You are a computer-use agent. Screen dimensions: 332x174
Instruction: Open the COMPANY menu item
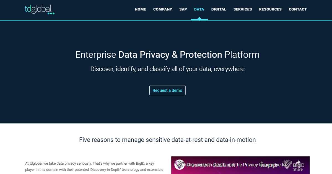click(x=162, y=9)
